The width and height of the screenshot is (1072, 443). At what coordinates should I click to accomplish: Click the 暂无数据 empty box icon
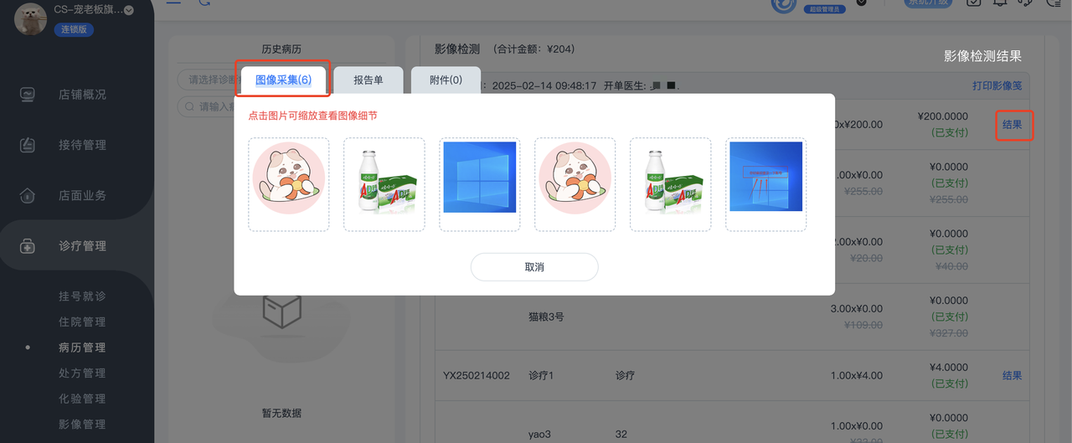tap(281, 312)
